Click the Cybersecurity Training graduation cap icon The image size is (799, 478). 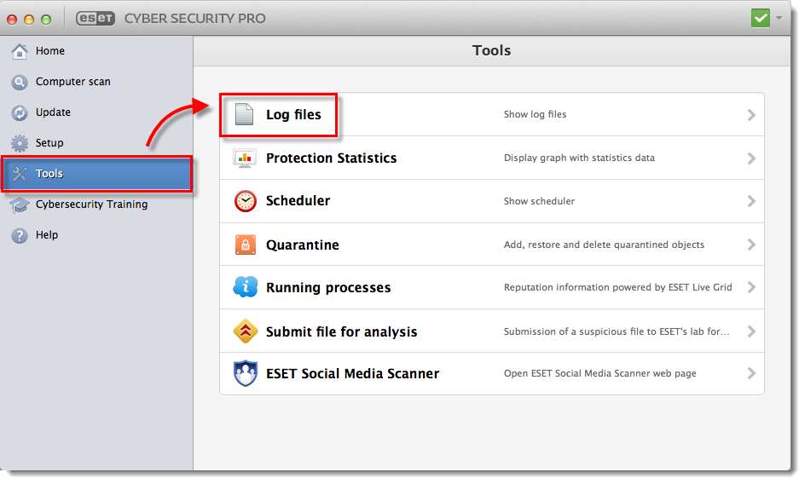tap(20, 204)
